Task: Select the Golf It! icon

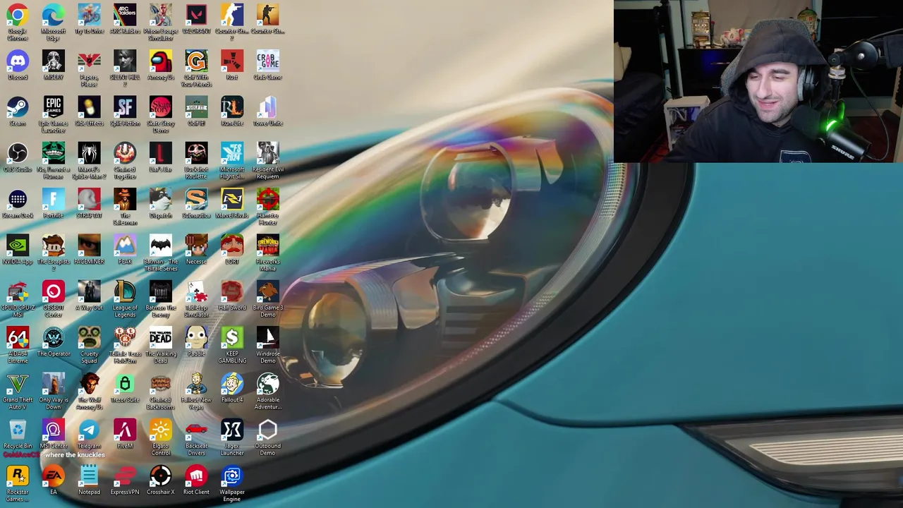Action: point(196,107)
